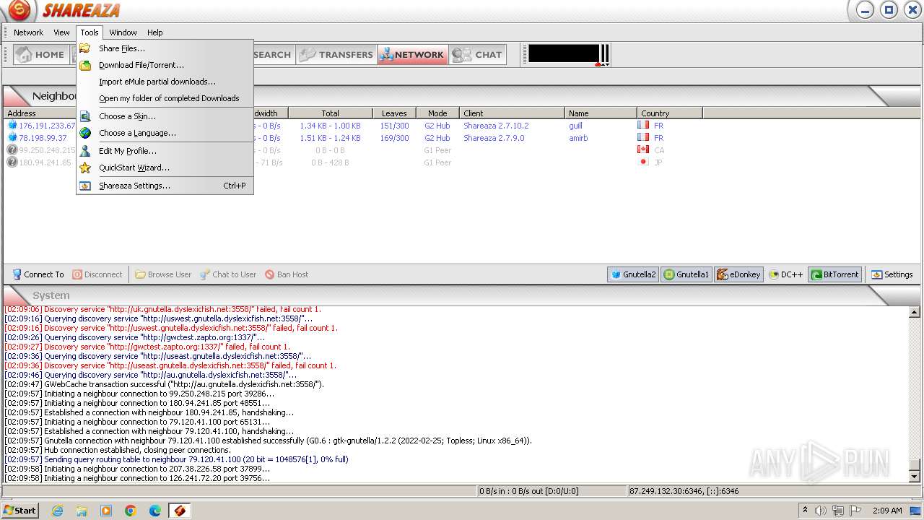This screenshot has height=520, width=924.
Task: Open the Window menu
Action: [x=123, y=32]
